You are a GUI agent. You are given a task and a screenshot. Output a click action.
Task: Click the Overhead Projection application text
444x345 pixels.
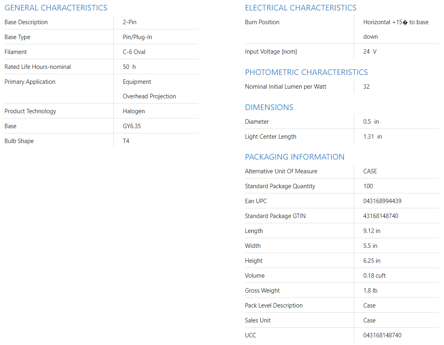(149, 96)
